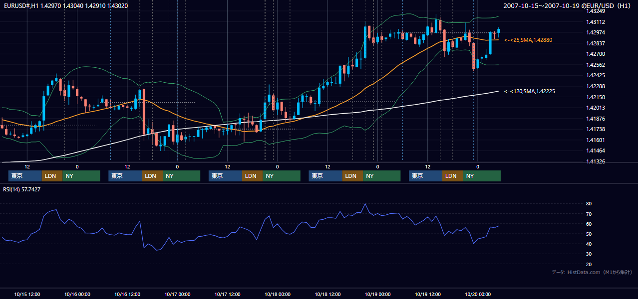
Task: Click the 25 SMA 1.42880 label
Action: (528, 40)
